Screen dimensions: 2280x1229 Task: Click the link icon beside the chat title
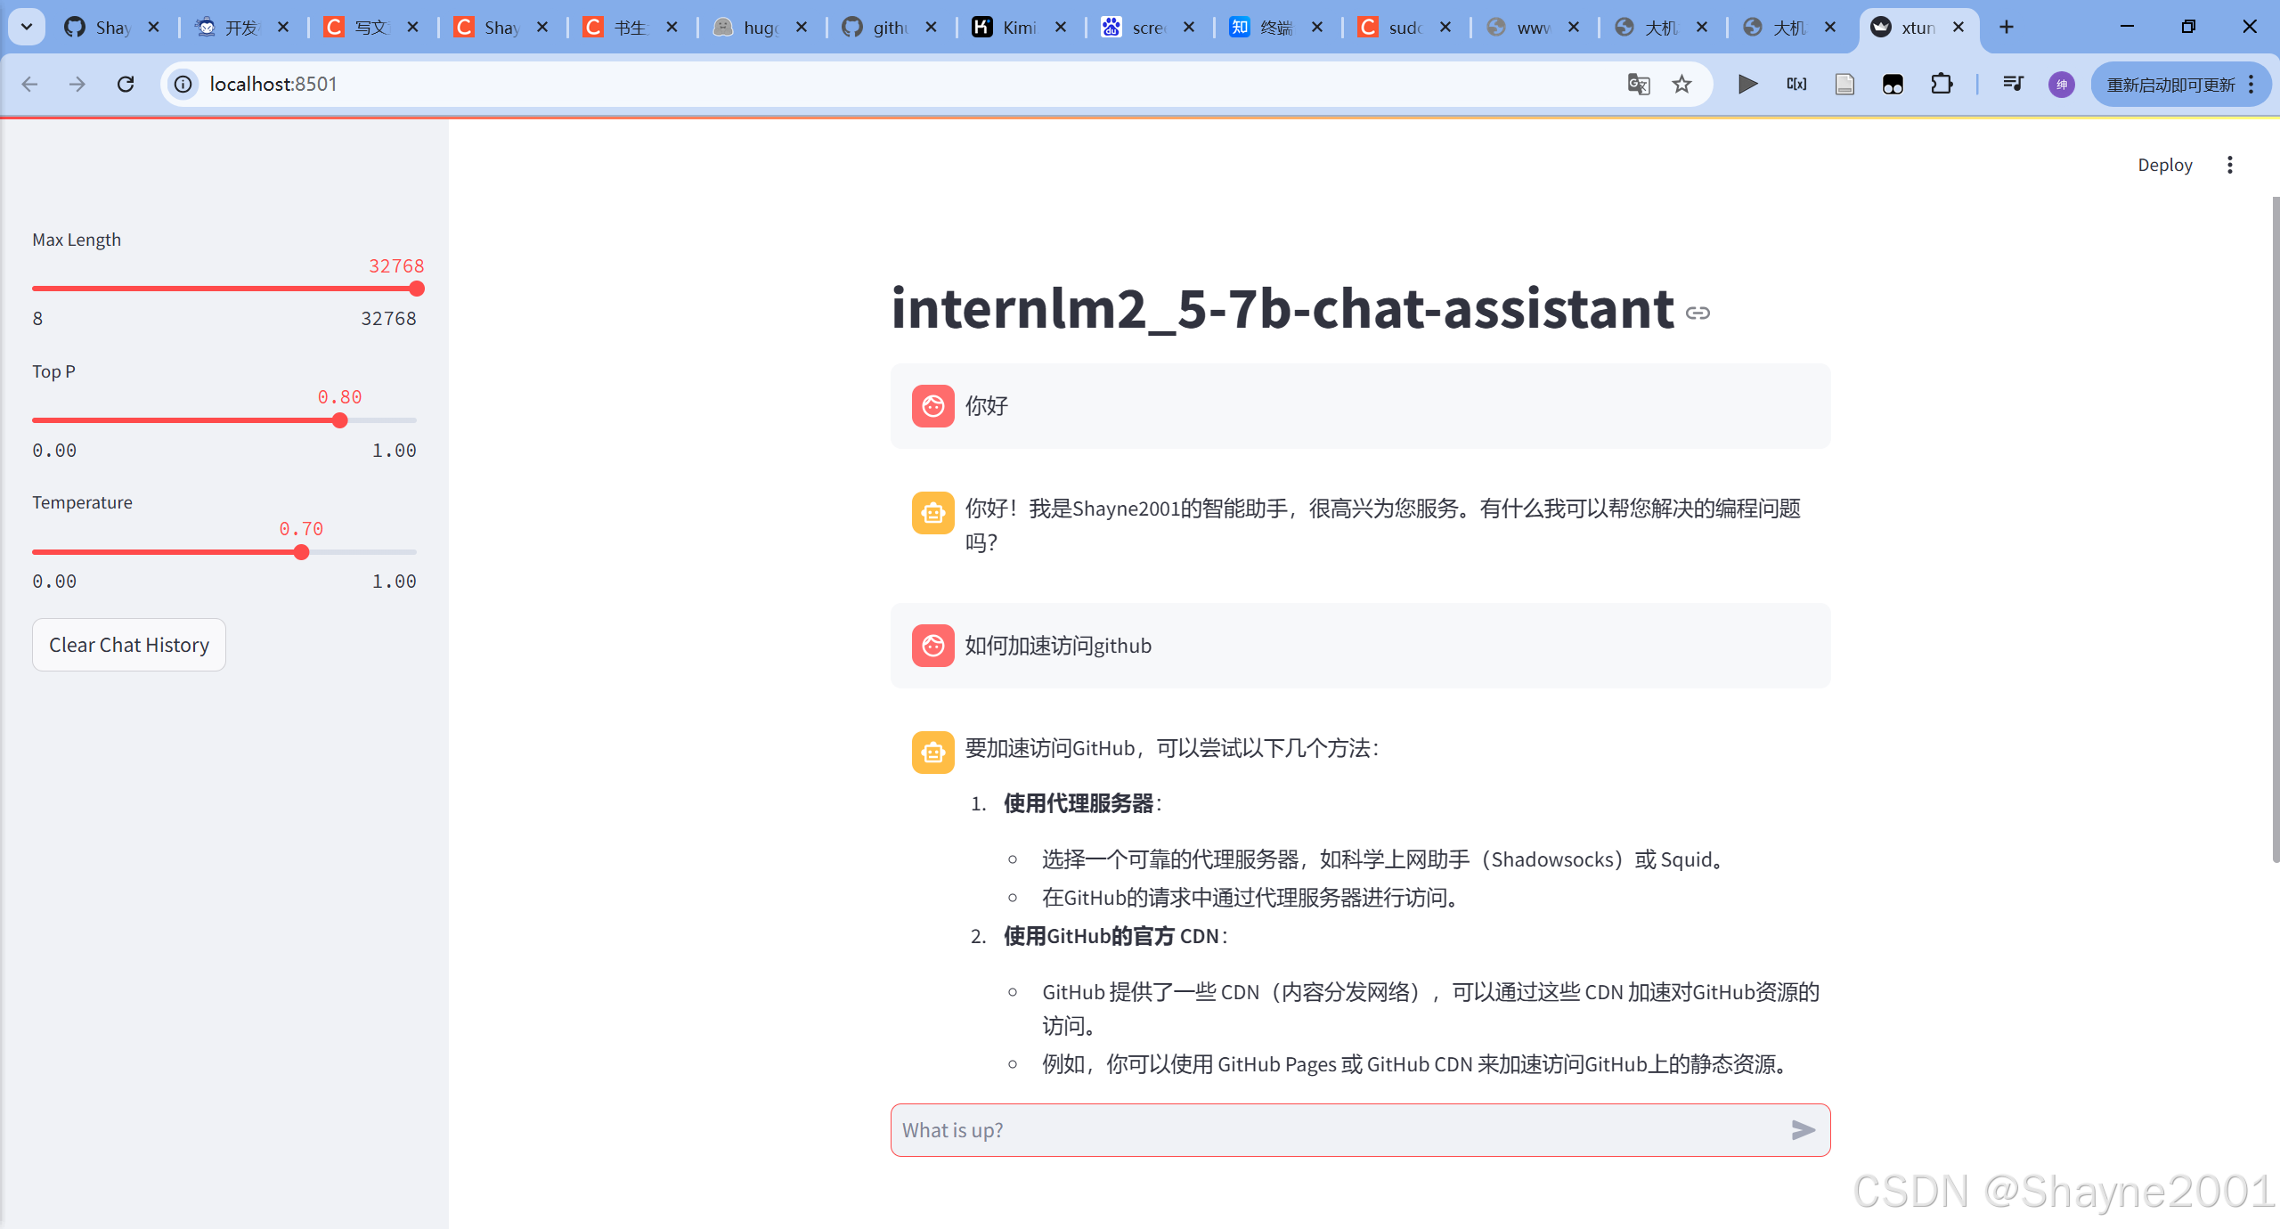point(1698,312)
